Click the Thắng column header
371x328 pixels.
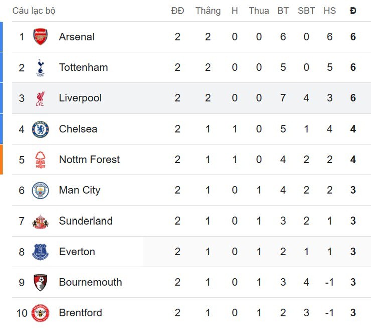point(208,11)
